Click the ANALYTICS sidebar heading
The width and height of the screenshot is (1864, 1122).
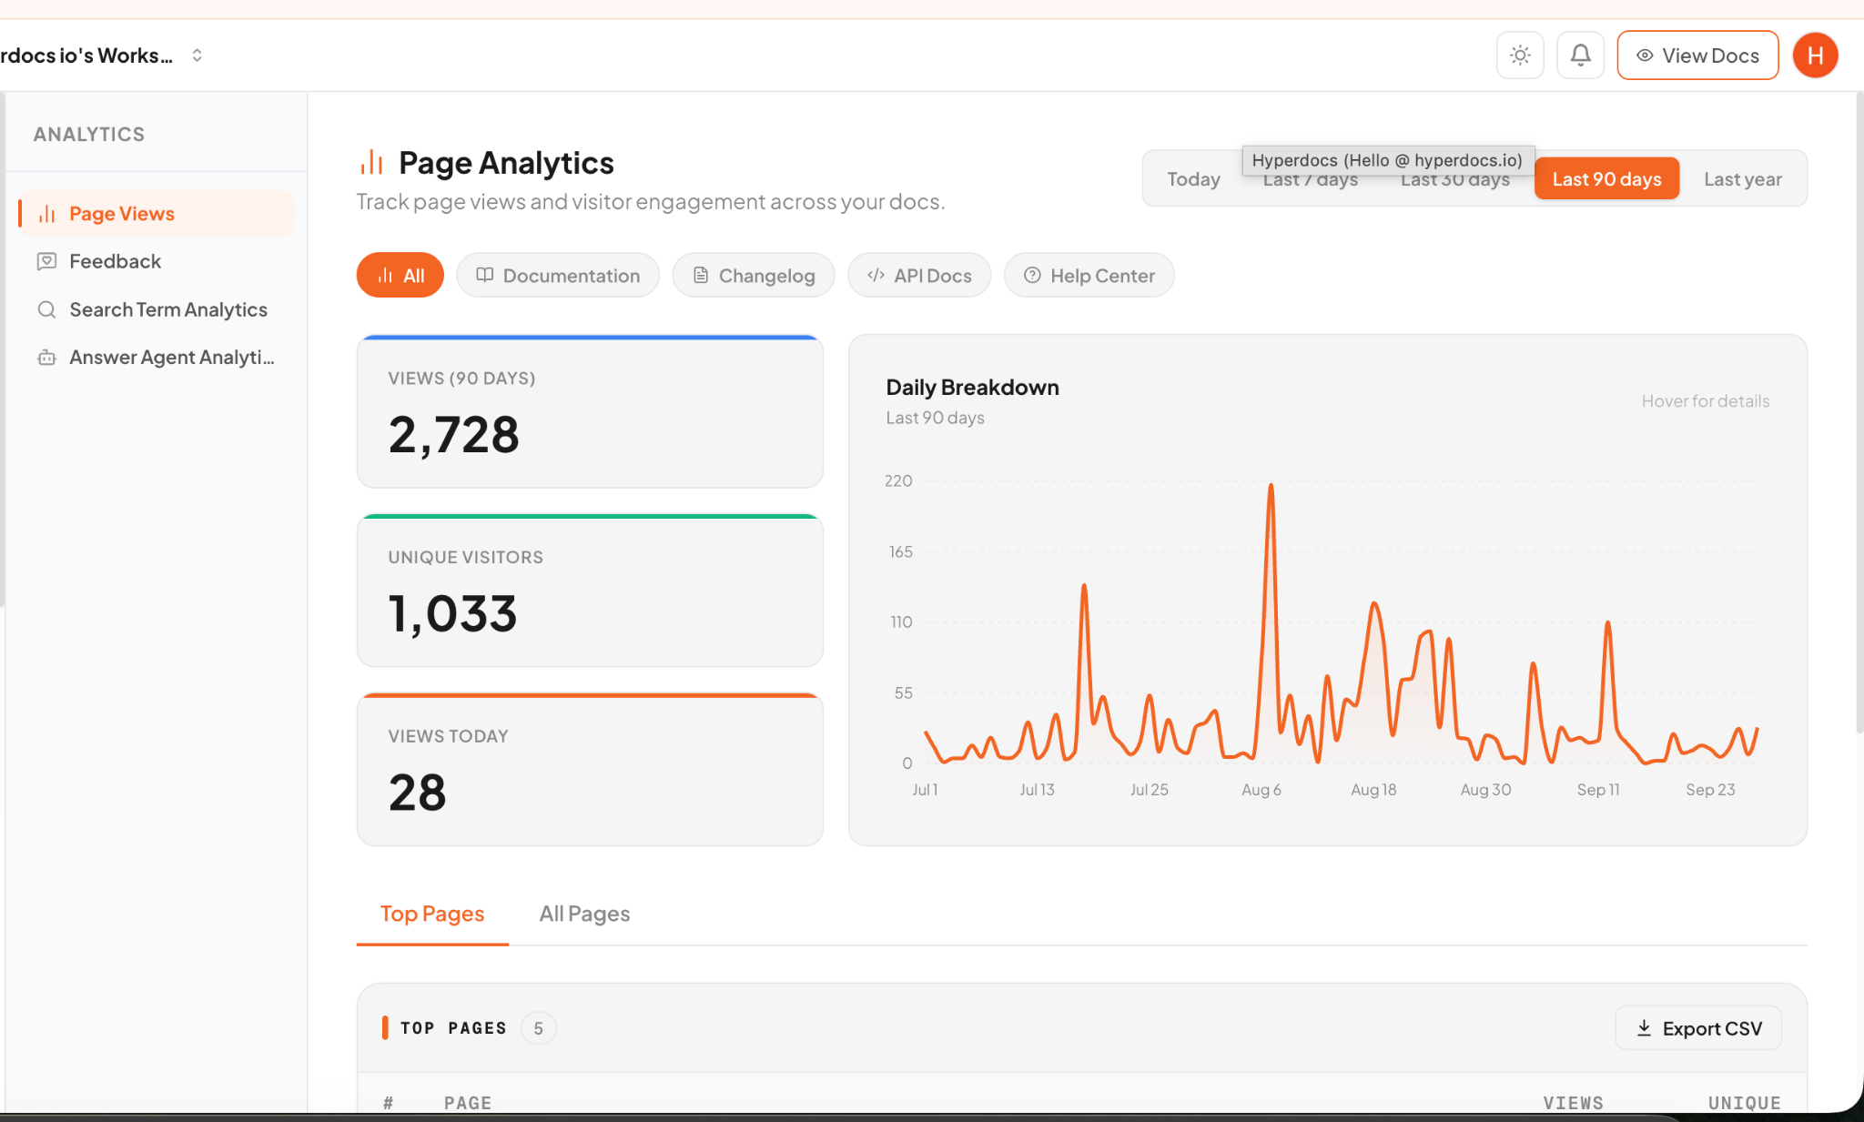click(89, 135)
